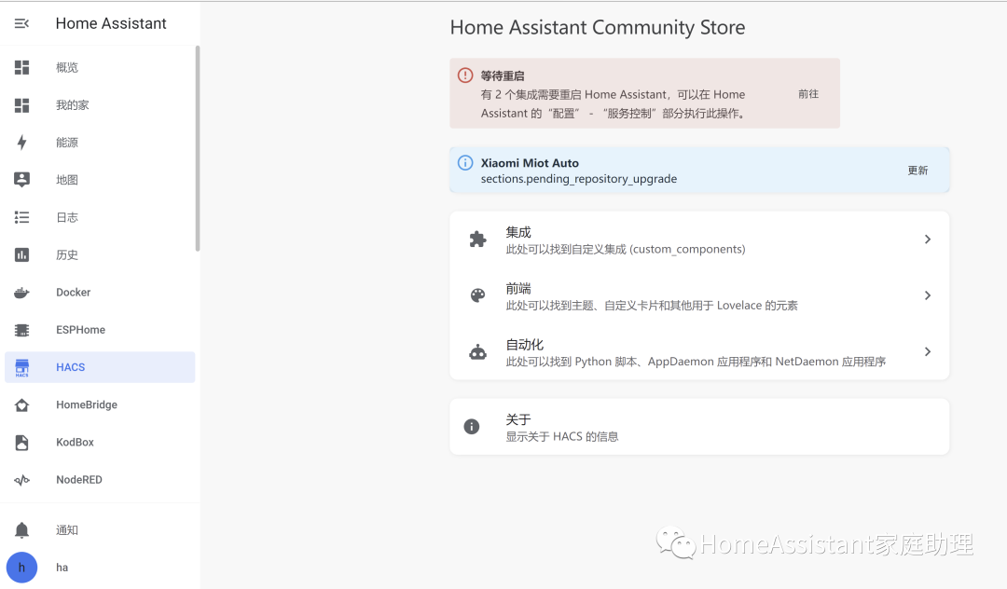Image resolution: width=1007 pixels, height=589 pixels.
Task: Click the 等待重启 alert title
Action: coord(503,75)
